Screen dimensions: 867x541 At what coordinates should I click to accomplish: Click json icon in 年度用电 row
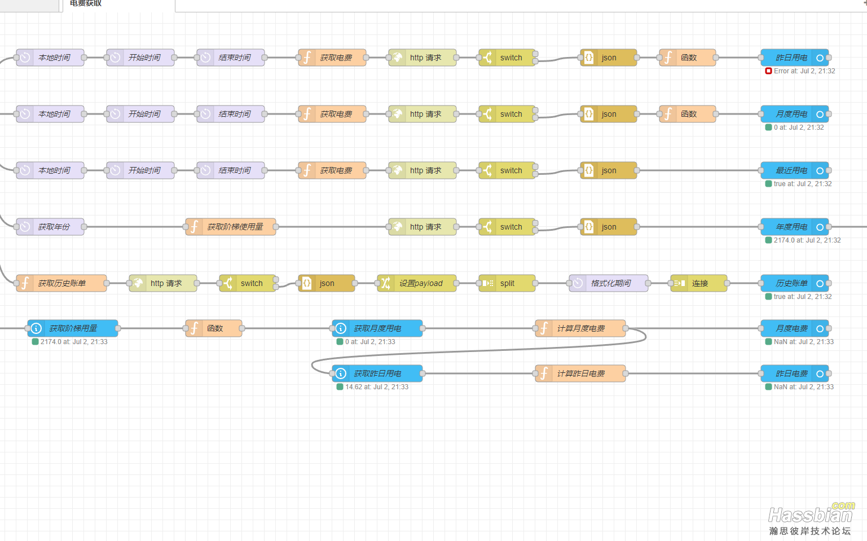pos(589,227)
